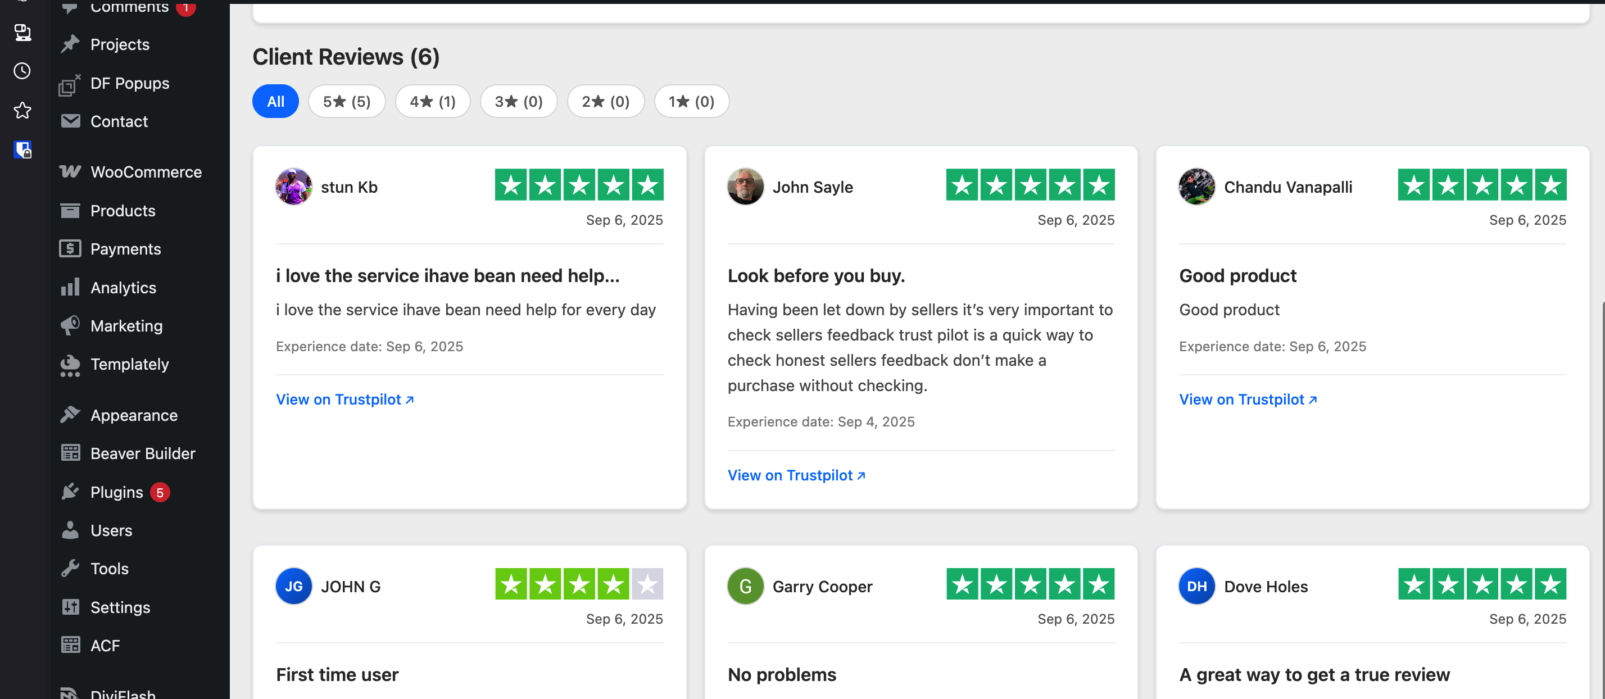
Task: Click the Plugins plug icon
Action: (x=70, y=492)
